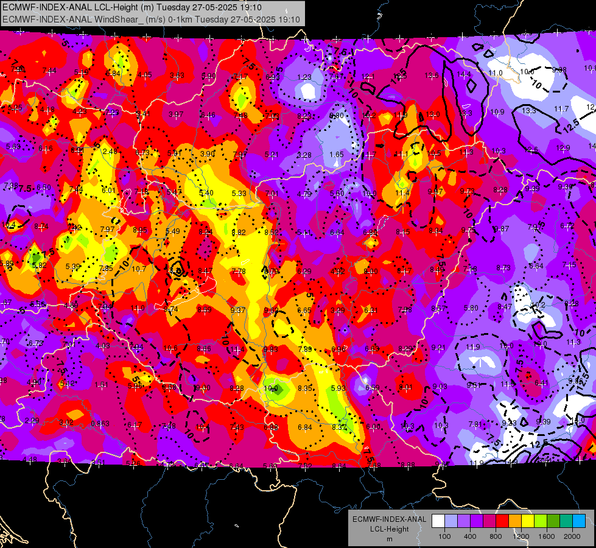
Task: Pick the yellow legend swatch
Action: 528,521
